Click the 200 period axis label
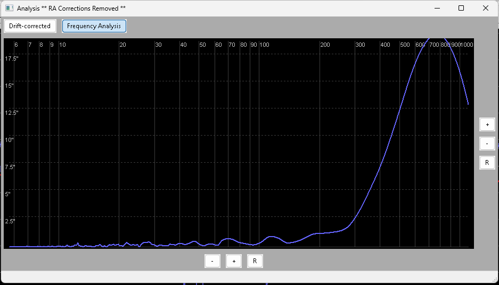Image resolution: width=499 pixels, height=285 pixels. tap(325, 45)
